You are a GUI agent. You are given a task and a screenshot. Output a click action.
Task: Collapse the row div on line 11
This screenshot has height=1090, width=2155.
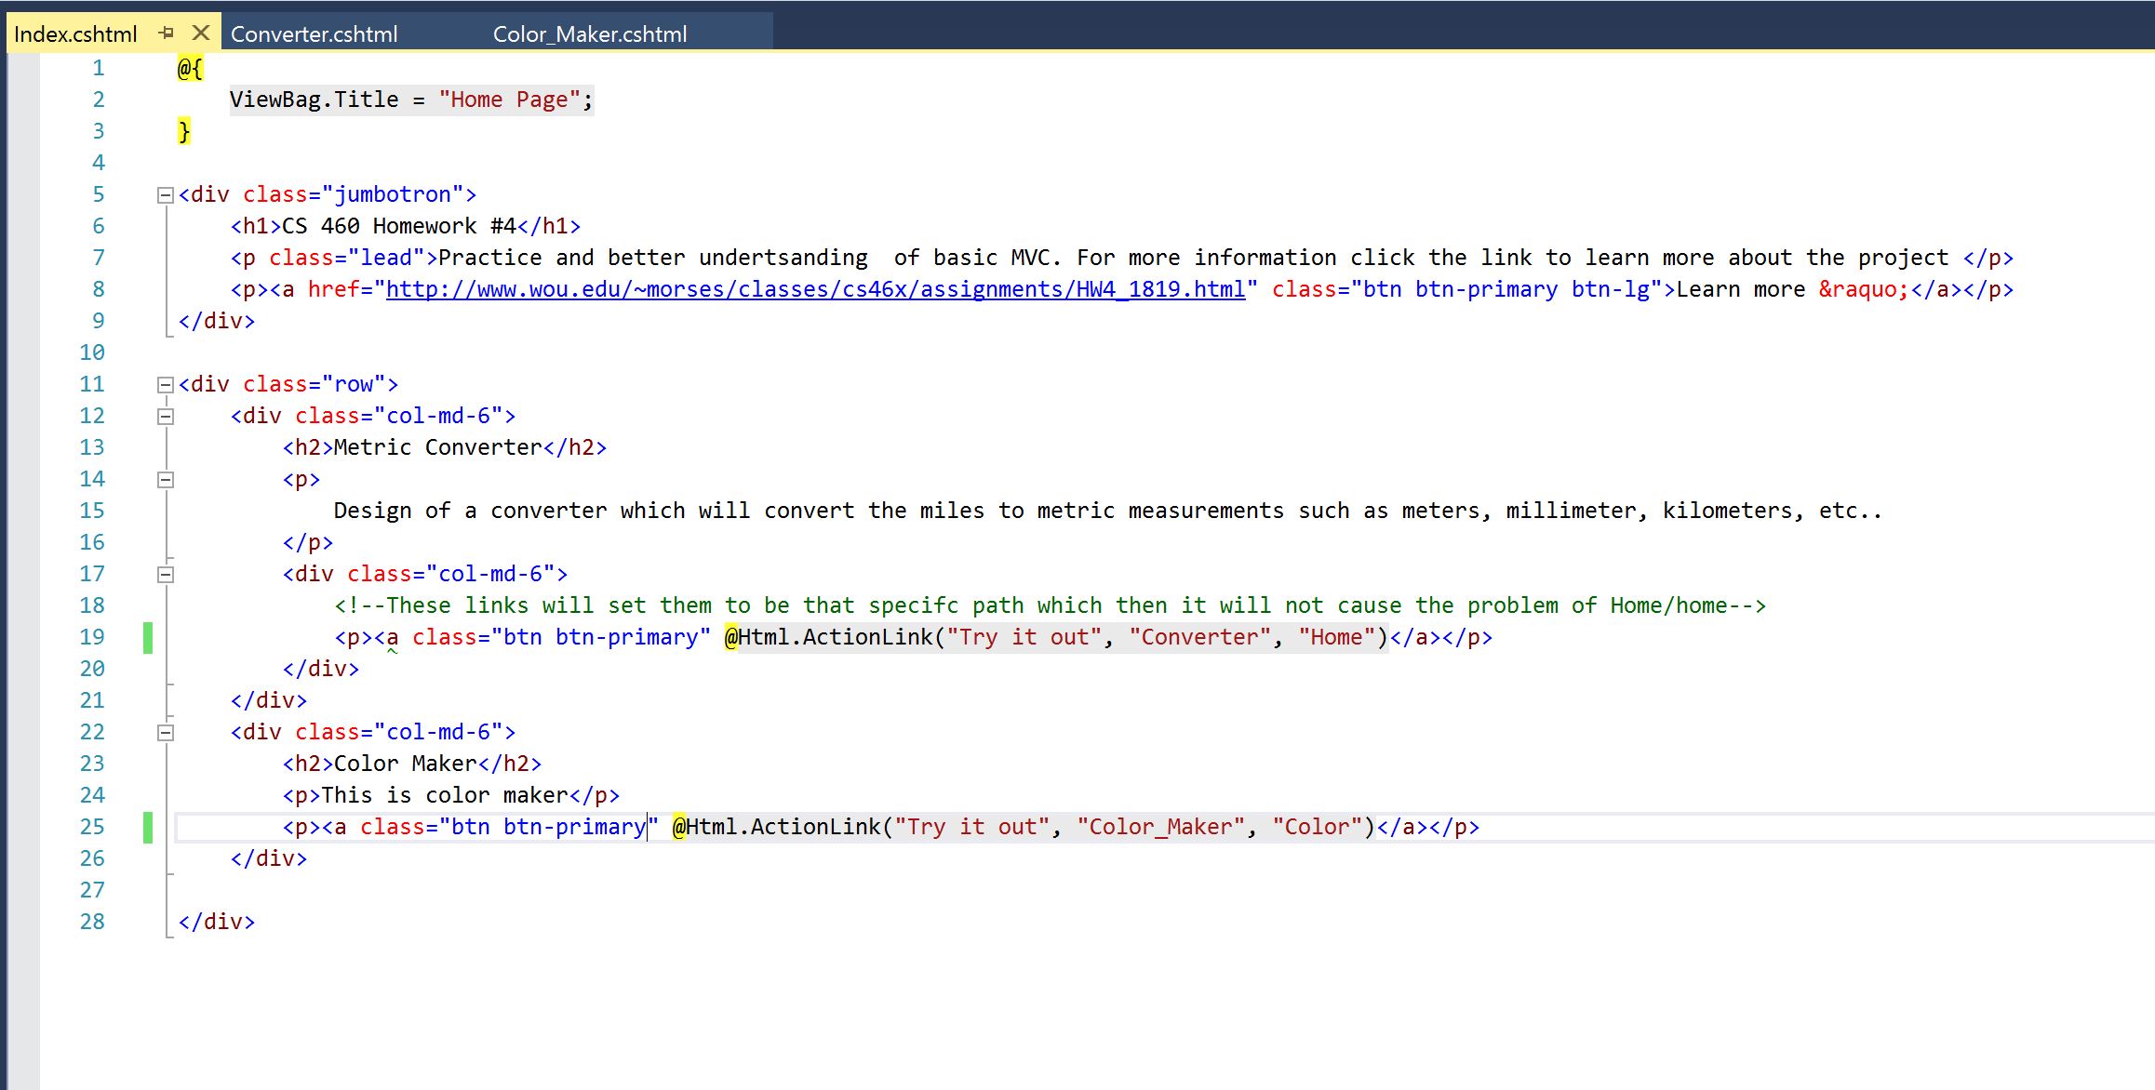[x=166, y=385]
